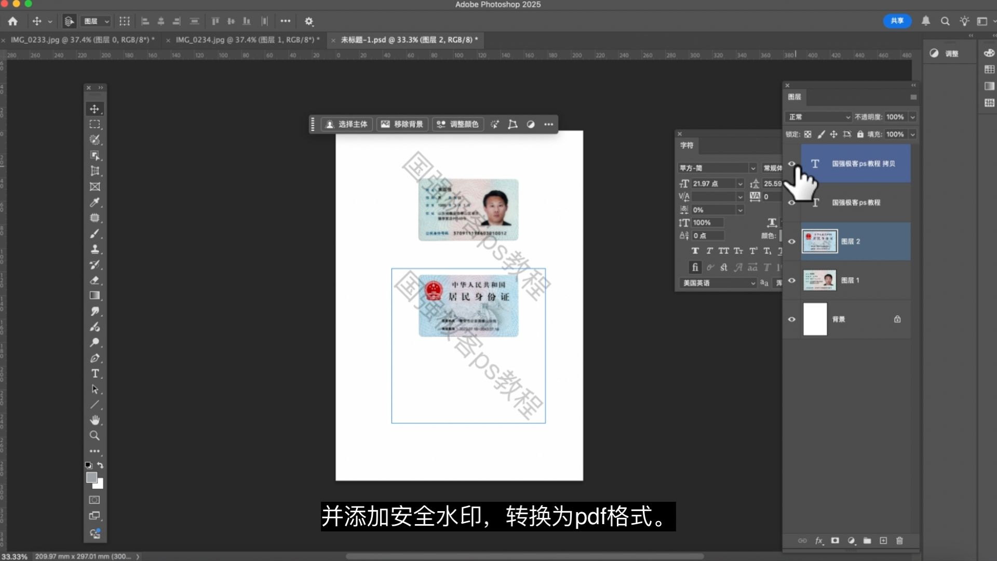997x561 pixels.
Task: Select the Brush tool
Action: pyautogui.click(x=95, y=234)
